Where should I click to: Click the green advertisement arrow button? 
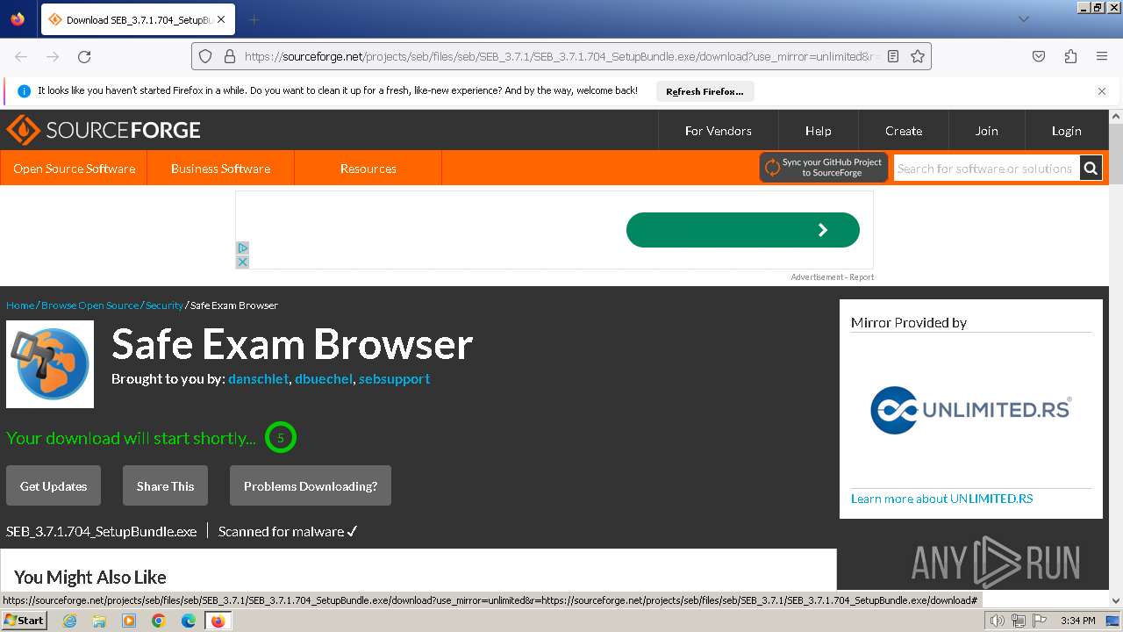[743, 230]
